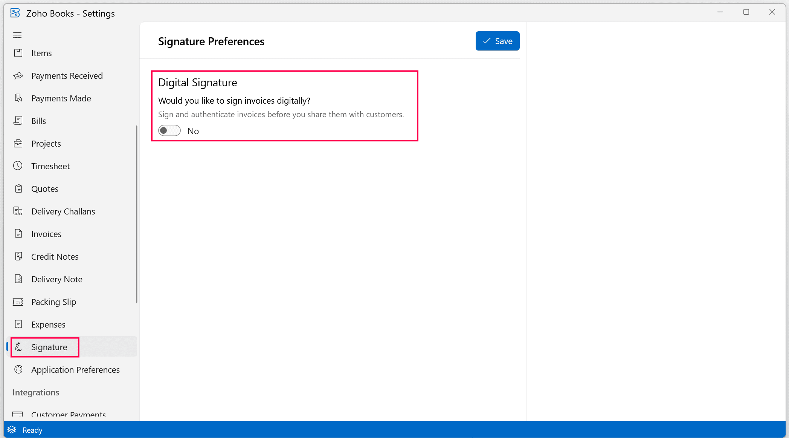Select the Invoices document icon
The image size is (789, 438).
pos(18,234)
